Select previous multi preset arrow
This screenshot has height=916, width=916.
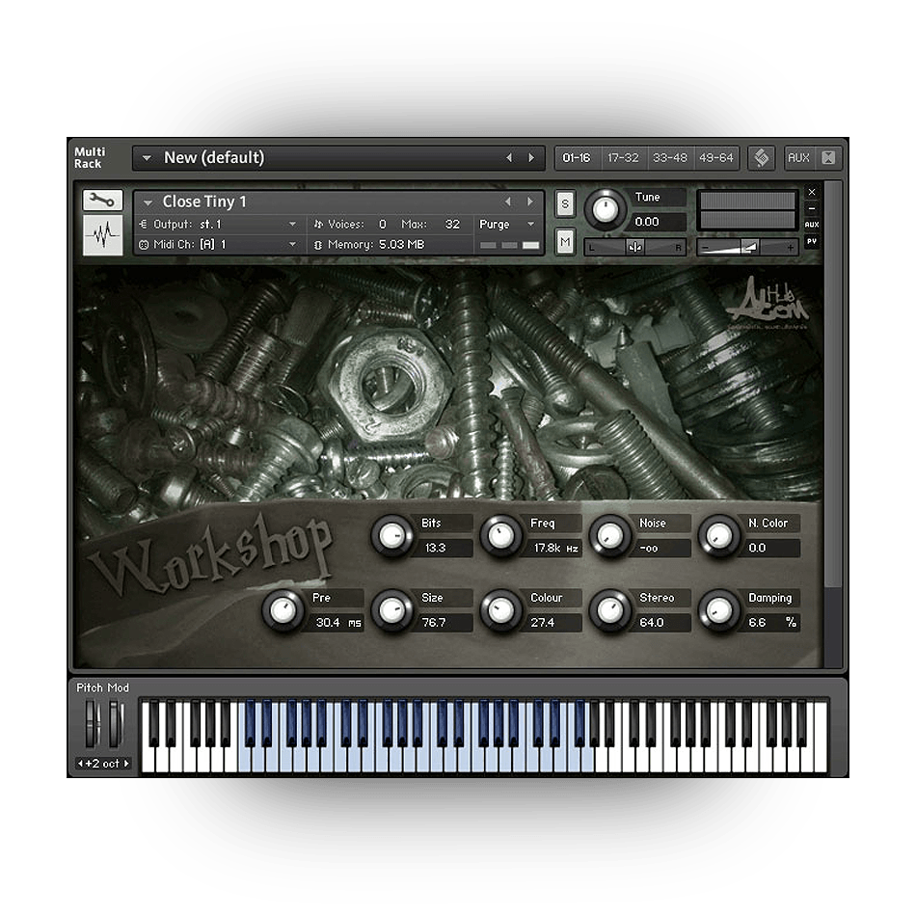point(509,158)
